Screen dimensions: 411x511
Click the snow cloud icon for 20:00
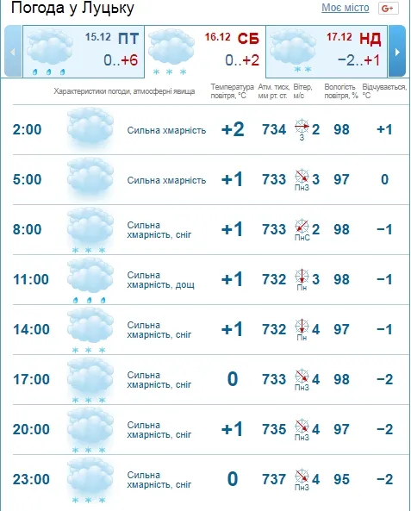(x=90, y=430)
